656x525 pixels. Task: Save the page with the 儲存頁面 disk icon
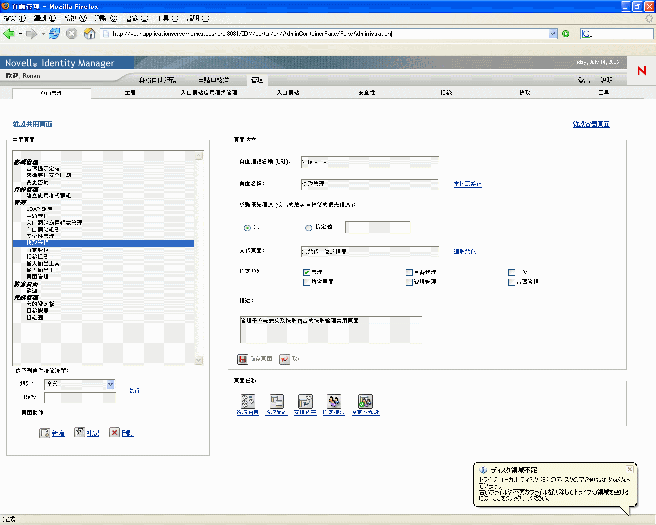tap(242, 359)
